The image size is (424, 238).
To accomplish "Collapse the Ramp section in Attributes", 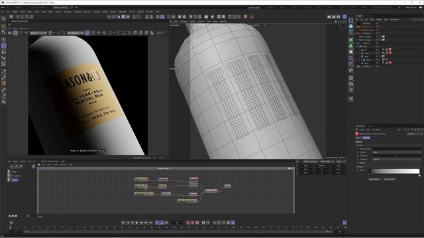I will pyautogui.click(x=358, y=167).
